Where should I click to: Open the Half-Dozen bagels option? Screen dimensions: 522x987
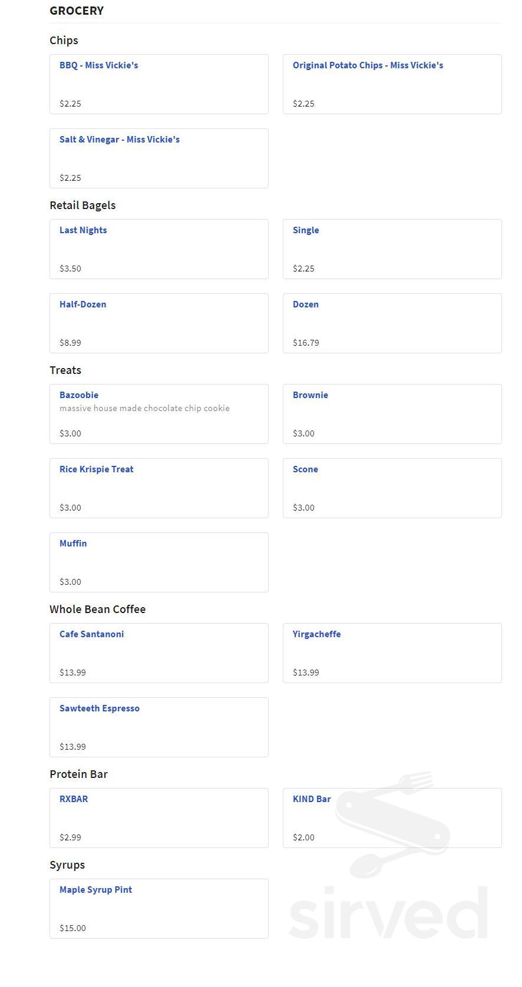tap(159, 323)
